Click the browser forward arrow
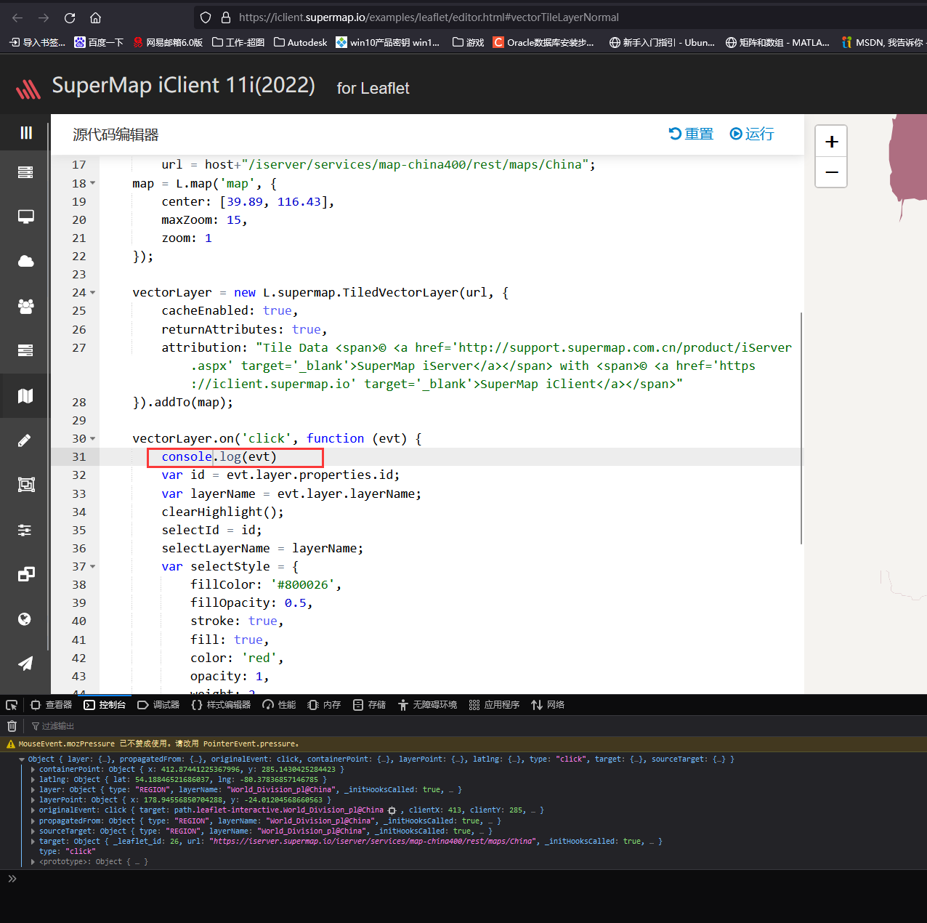Viewport: 927px width, 923px height. pyautogui.click(x=44, y=17)
